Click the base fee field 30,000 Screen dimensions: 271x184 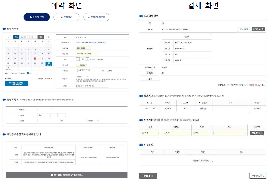coord(81,65)
